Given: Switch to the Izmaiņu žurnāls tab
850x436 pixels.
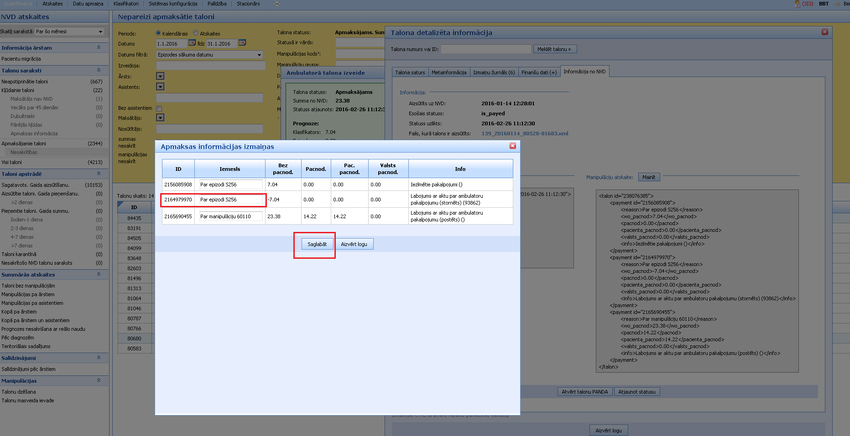Looking at the screenshot, I should tap(494, 72).
